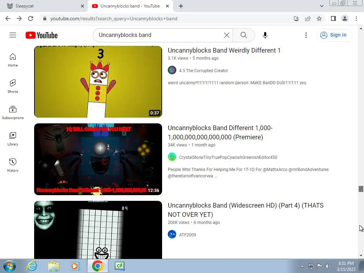Share this page icon
The image size is (364, 273).
pos(308,18)
